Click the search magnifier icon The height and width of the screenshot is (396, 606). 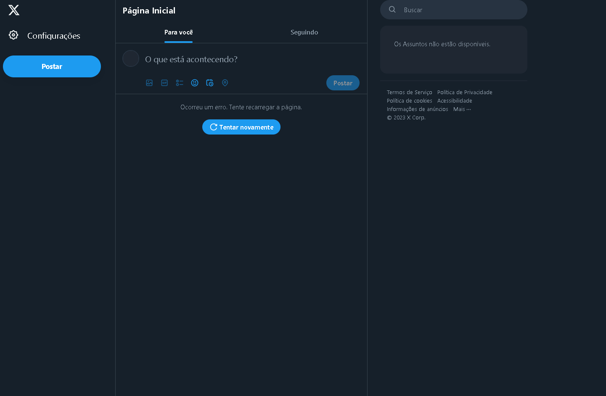pyautogui.click(x=392, y=10)
